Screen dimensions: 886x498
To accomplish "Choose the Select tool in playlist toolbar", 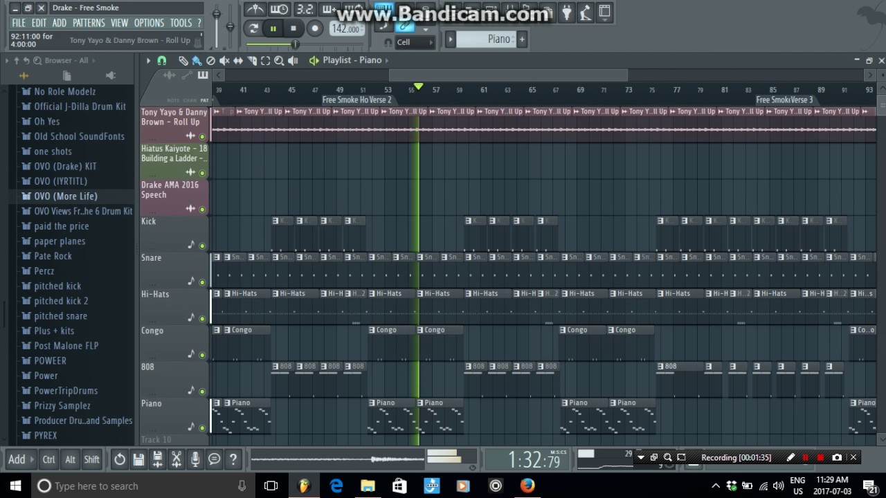I will tap(265, 61).
